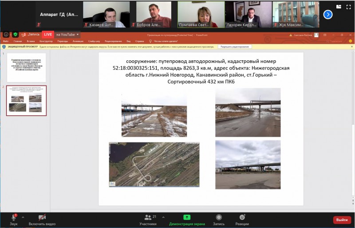The width and height of the screenshot is (355, 228).
Task: Expand audio options arrow next to Звук
Action: click(23, 217)
